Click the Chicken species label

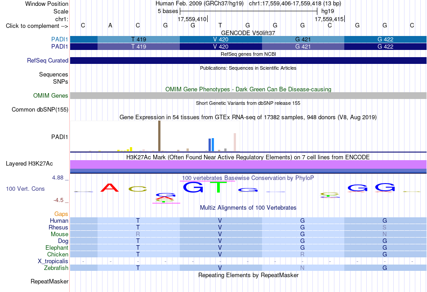point(58,254)
